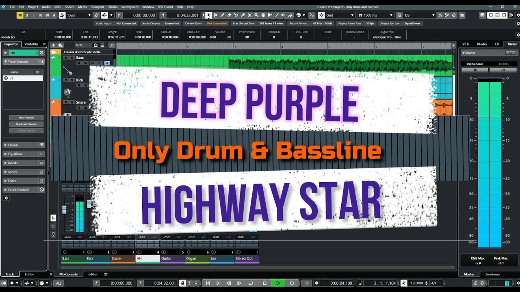
Task: Select the v1 track version radio button
Action: click(x=6, y=78)
